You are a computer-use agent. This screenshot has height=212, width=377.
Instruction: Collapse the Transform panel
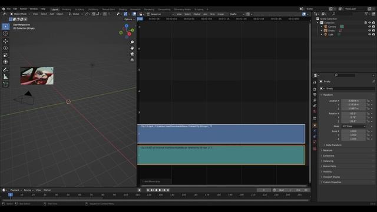[328, 95]
